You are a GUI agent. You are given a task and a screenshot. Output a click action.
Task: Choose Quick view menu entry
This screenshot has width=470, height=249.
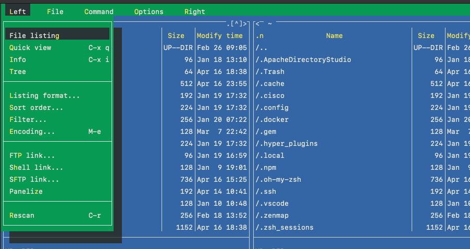point(30,47)
